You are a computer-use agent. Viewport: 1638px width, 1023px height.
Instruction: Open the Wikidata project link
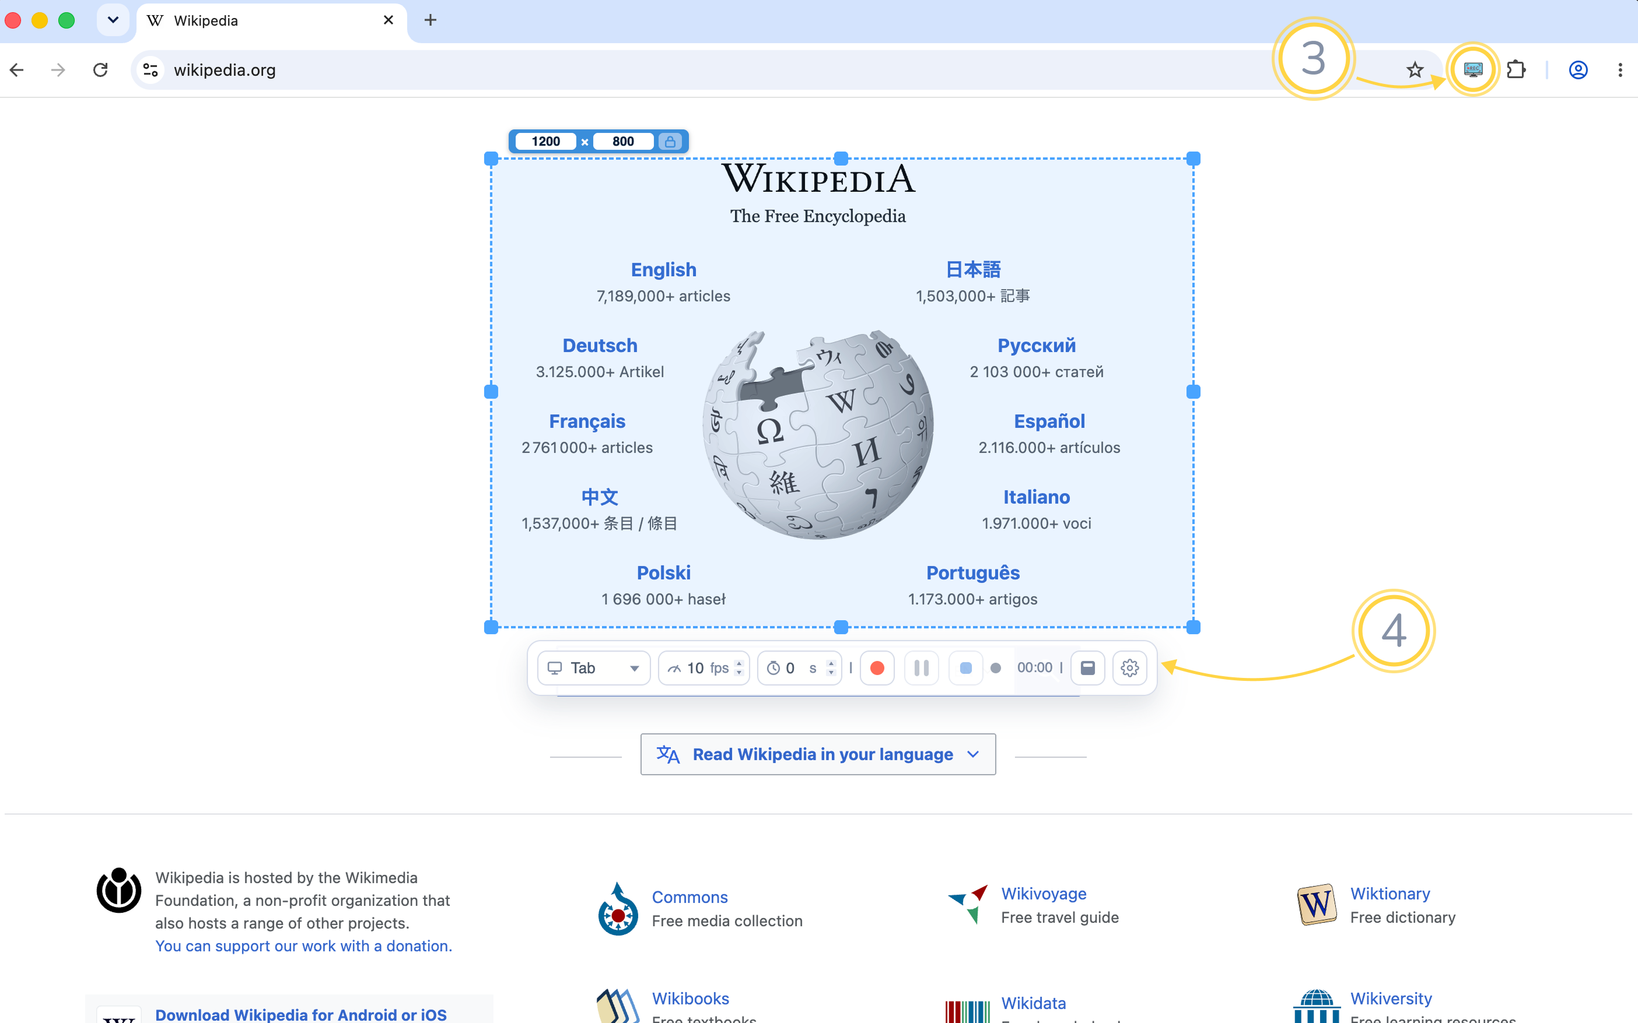point(1034,1003)
